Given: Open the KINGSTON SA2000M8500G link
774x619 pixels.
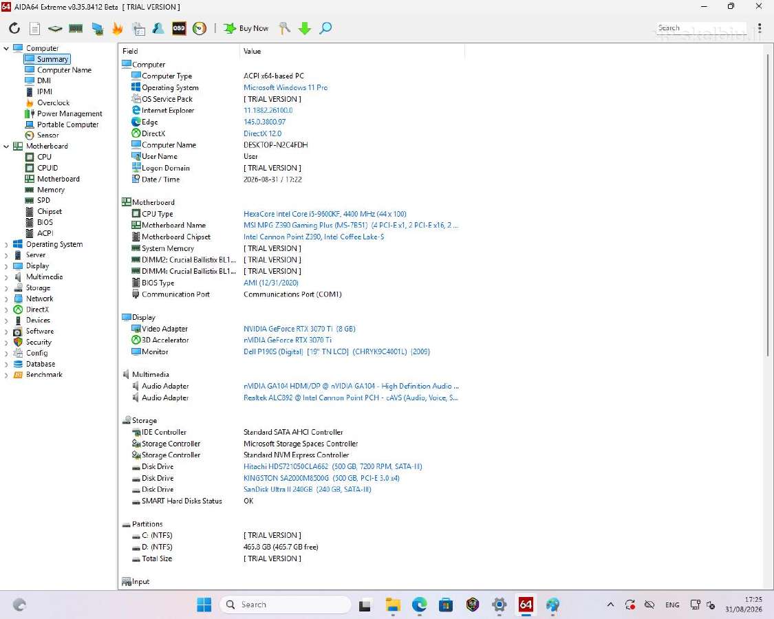Looking at the screenshot, I should [x=321, y=478].
